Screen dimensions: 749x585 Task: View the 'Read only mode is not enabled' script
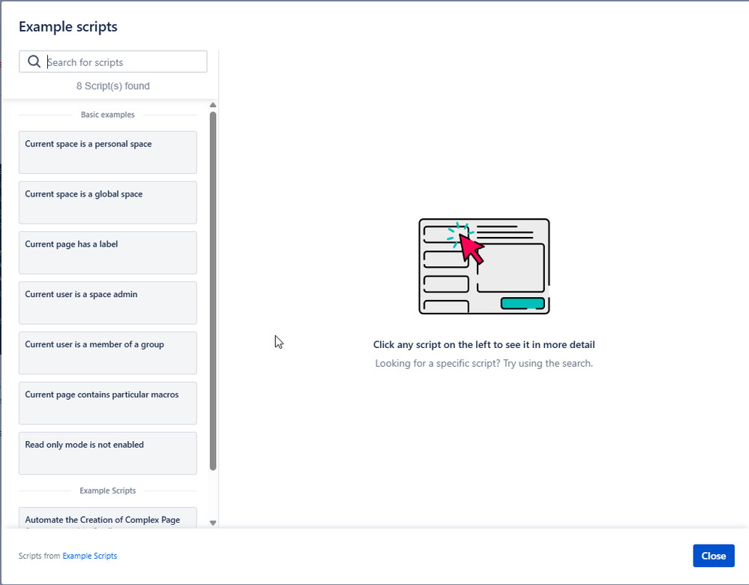click(x=107, y=453)
